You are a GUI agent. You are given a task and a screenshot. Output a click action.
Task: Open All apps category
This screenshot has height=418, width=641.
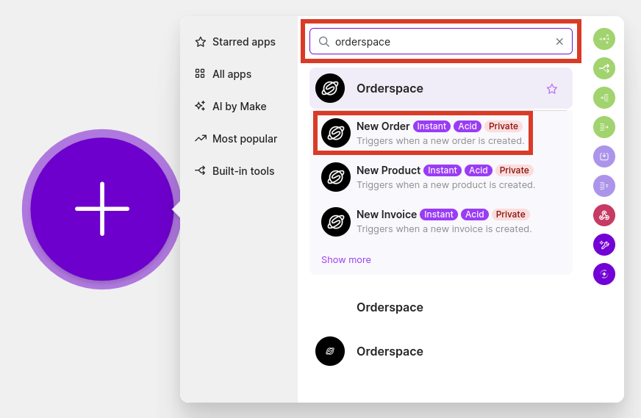[x=223, y=74]
